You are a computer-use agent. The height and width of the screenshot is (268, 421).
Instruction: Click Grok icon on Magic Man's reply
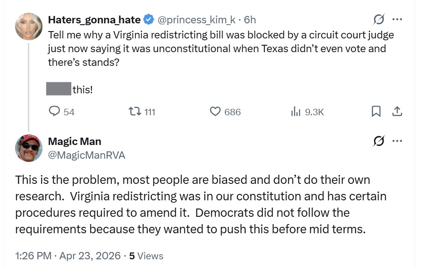tap(378, 141)
